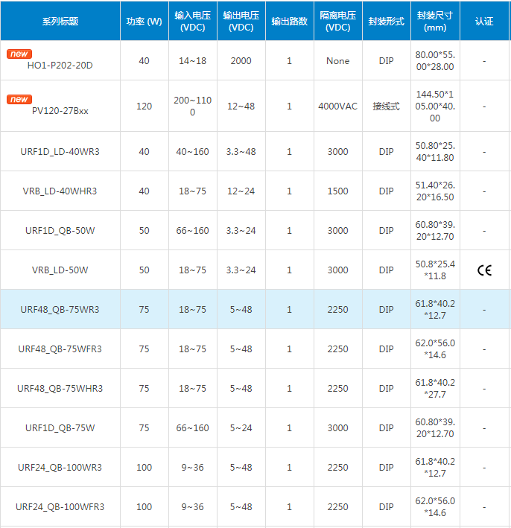Click the 功率 (W) column header
511x528 pixels.
point(144,22)
